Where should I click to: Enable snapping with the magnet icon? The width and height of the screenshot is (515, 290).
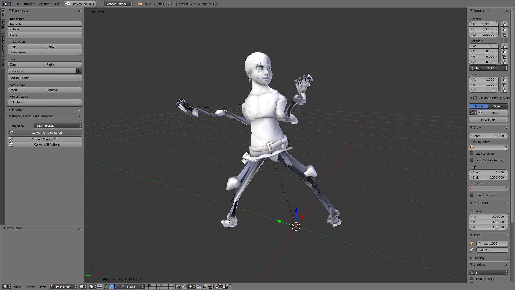click(185, 287)
